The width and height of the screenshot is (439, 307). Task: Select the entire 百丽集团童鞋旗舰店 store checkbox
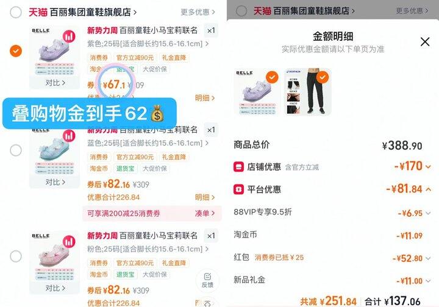(16, 12)
